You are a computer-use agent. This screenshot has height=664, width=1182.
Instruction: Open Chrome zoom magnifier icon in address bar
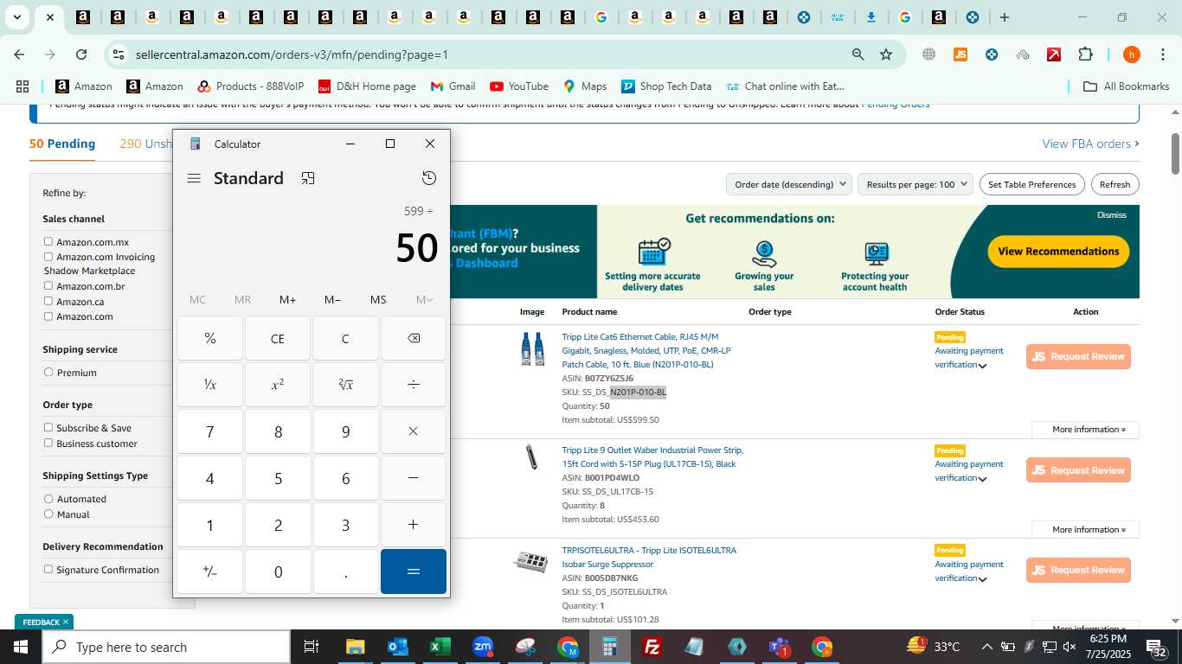pos(858,54)
